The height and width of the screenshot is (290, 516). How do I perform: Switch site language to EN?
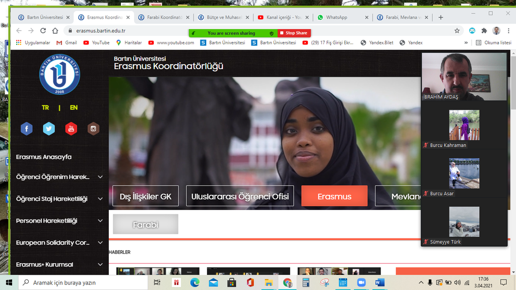tap(74, 107)
